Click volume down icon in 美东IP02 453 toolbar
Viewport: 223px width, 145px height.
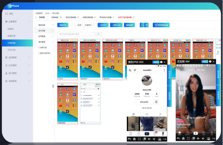point(154,139)
